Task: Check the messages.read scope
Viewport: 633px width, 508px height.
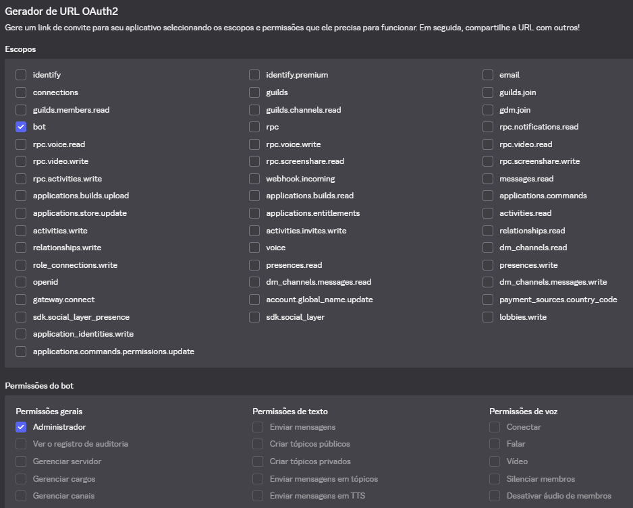Action: pos(488,179)
